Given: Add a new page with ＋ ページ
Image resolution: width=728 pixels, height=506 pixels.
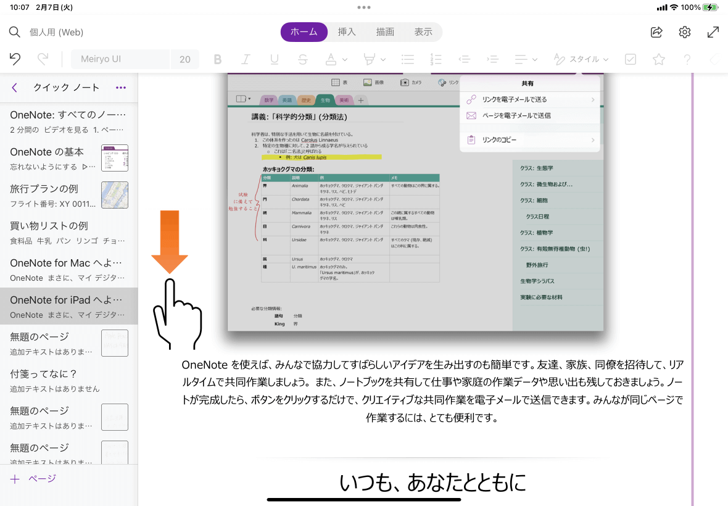Looking at the screenshot, I should (33, 479).
